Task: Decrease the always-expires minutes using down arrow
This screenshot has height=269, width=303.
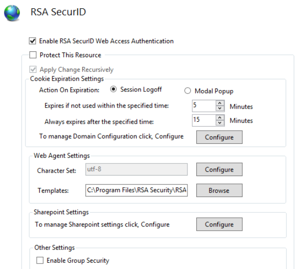Action: 220,123
